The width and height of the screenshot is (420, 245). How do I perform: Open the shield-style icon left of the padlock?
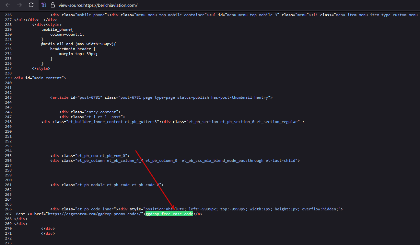tap(44, 5)
